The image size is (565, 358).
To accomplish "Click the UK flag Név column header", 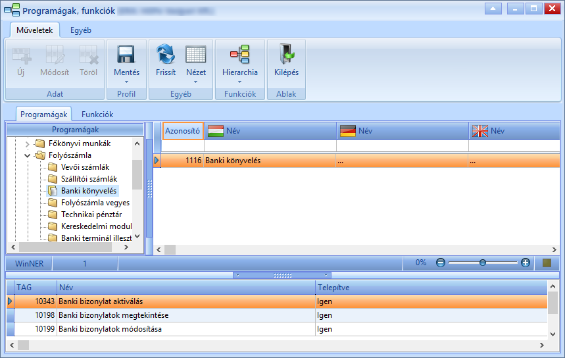I will point(514,131).
